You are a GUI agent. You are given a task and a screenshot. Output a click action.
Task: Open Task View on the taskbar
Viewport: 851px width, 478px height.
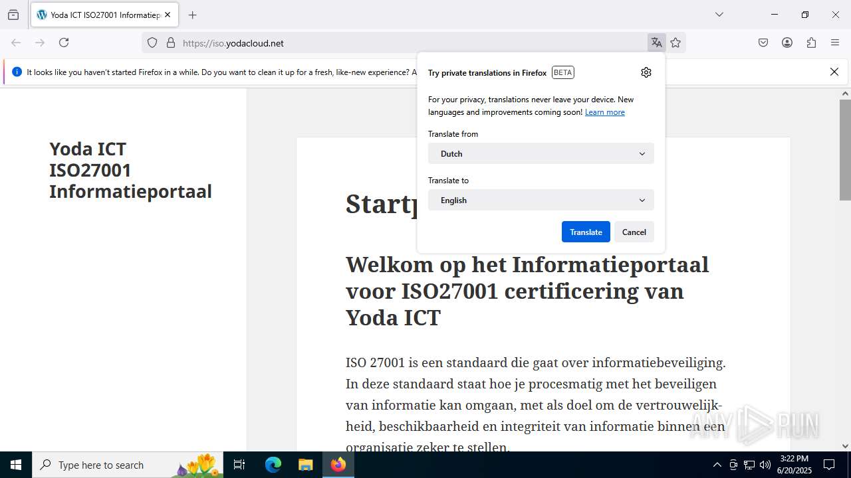[x=239, y=465]
